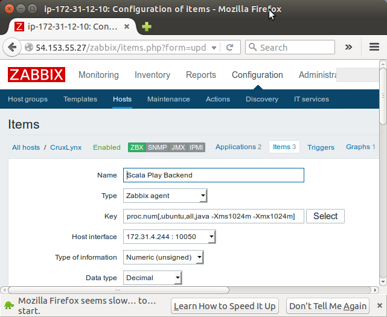Image resolution: width=387 pixels, height=317 pixels.
Task: Click the horizontal scrollbar thumb
Action: [118, 290]
